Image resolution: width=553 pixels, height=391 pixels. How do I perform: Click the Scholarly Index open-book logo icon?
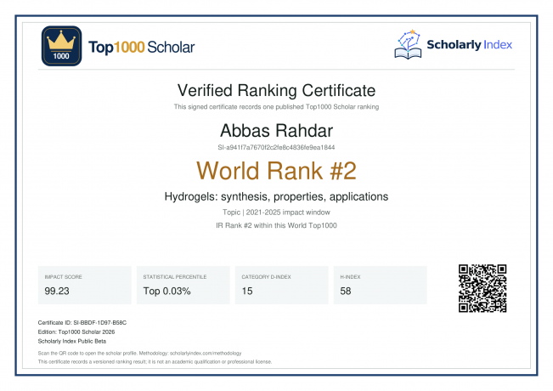[408, 44]
